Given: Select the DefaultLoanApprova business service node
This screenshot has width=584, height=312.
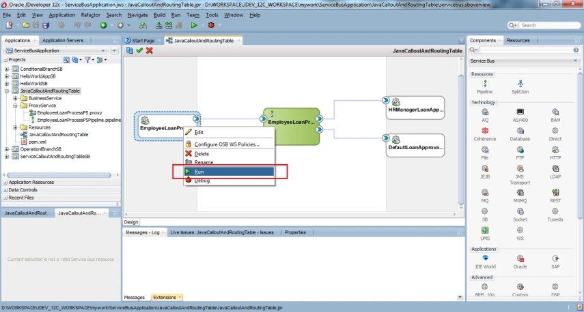Looking at the screenshot, I should coord(415,145).
